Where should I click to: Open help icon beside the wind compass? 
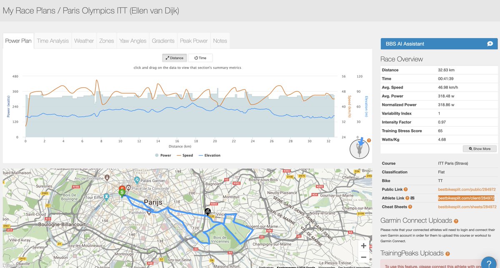tap(369, 140)
